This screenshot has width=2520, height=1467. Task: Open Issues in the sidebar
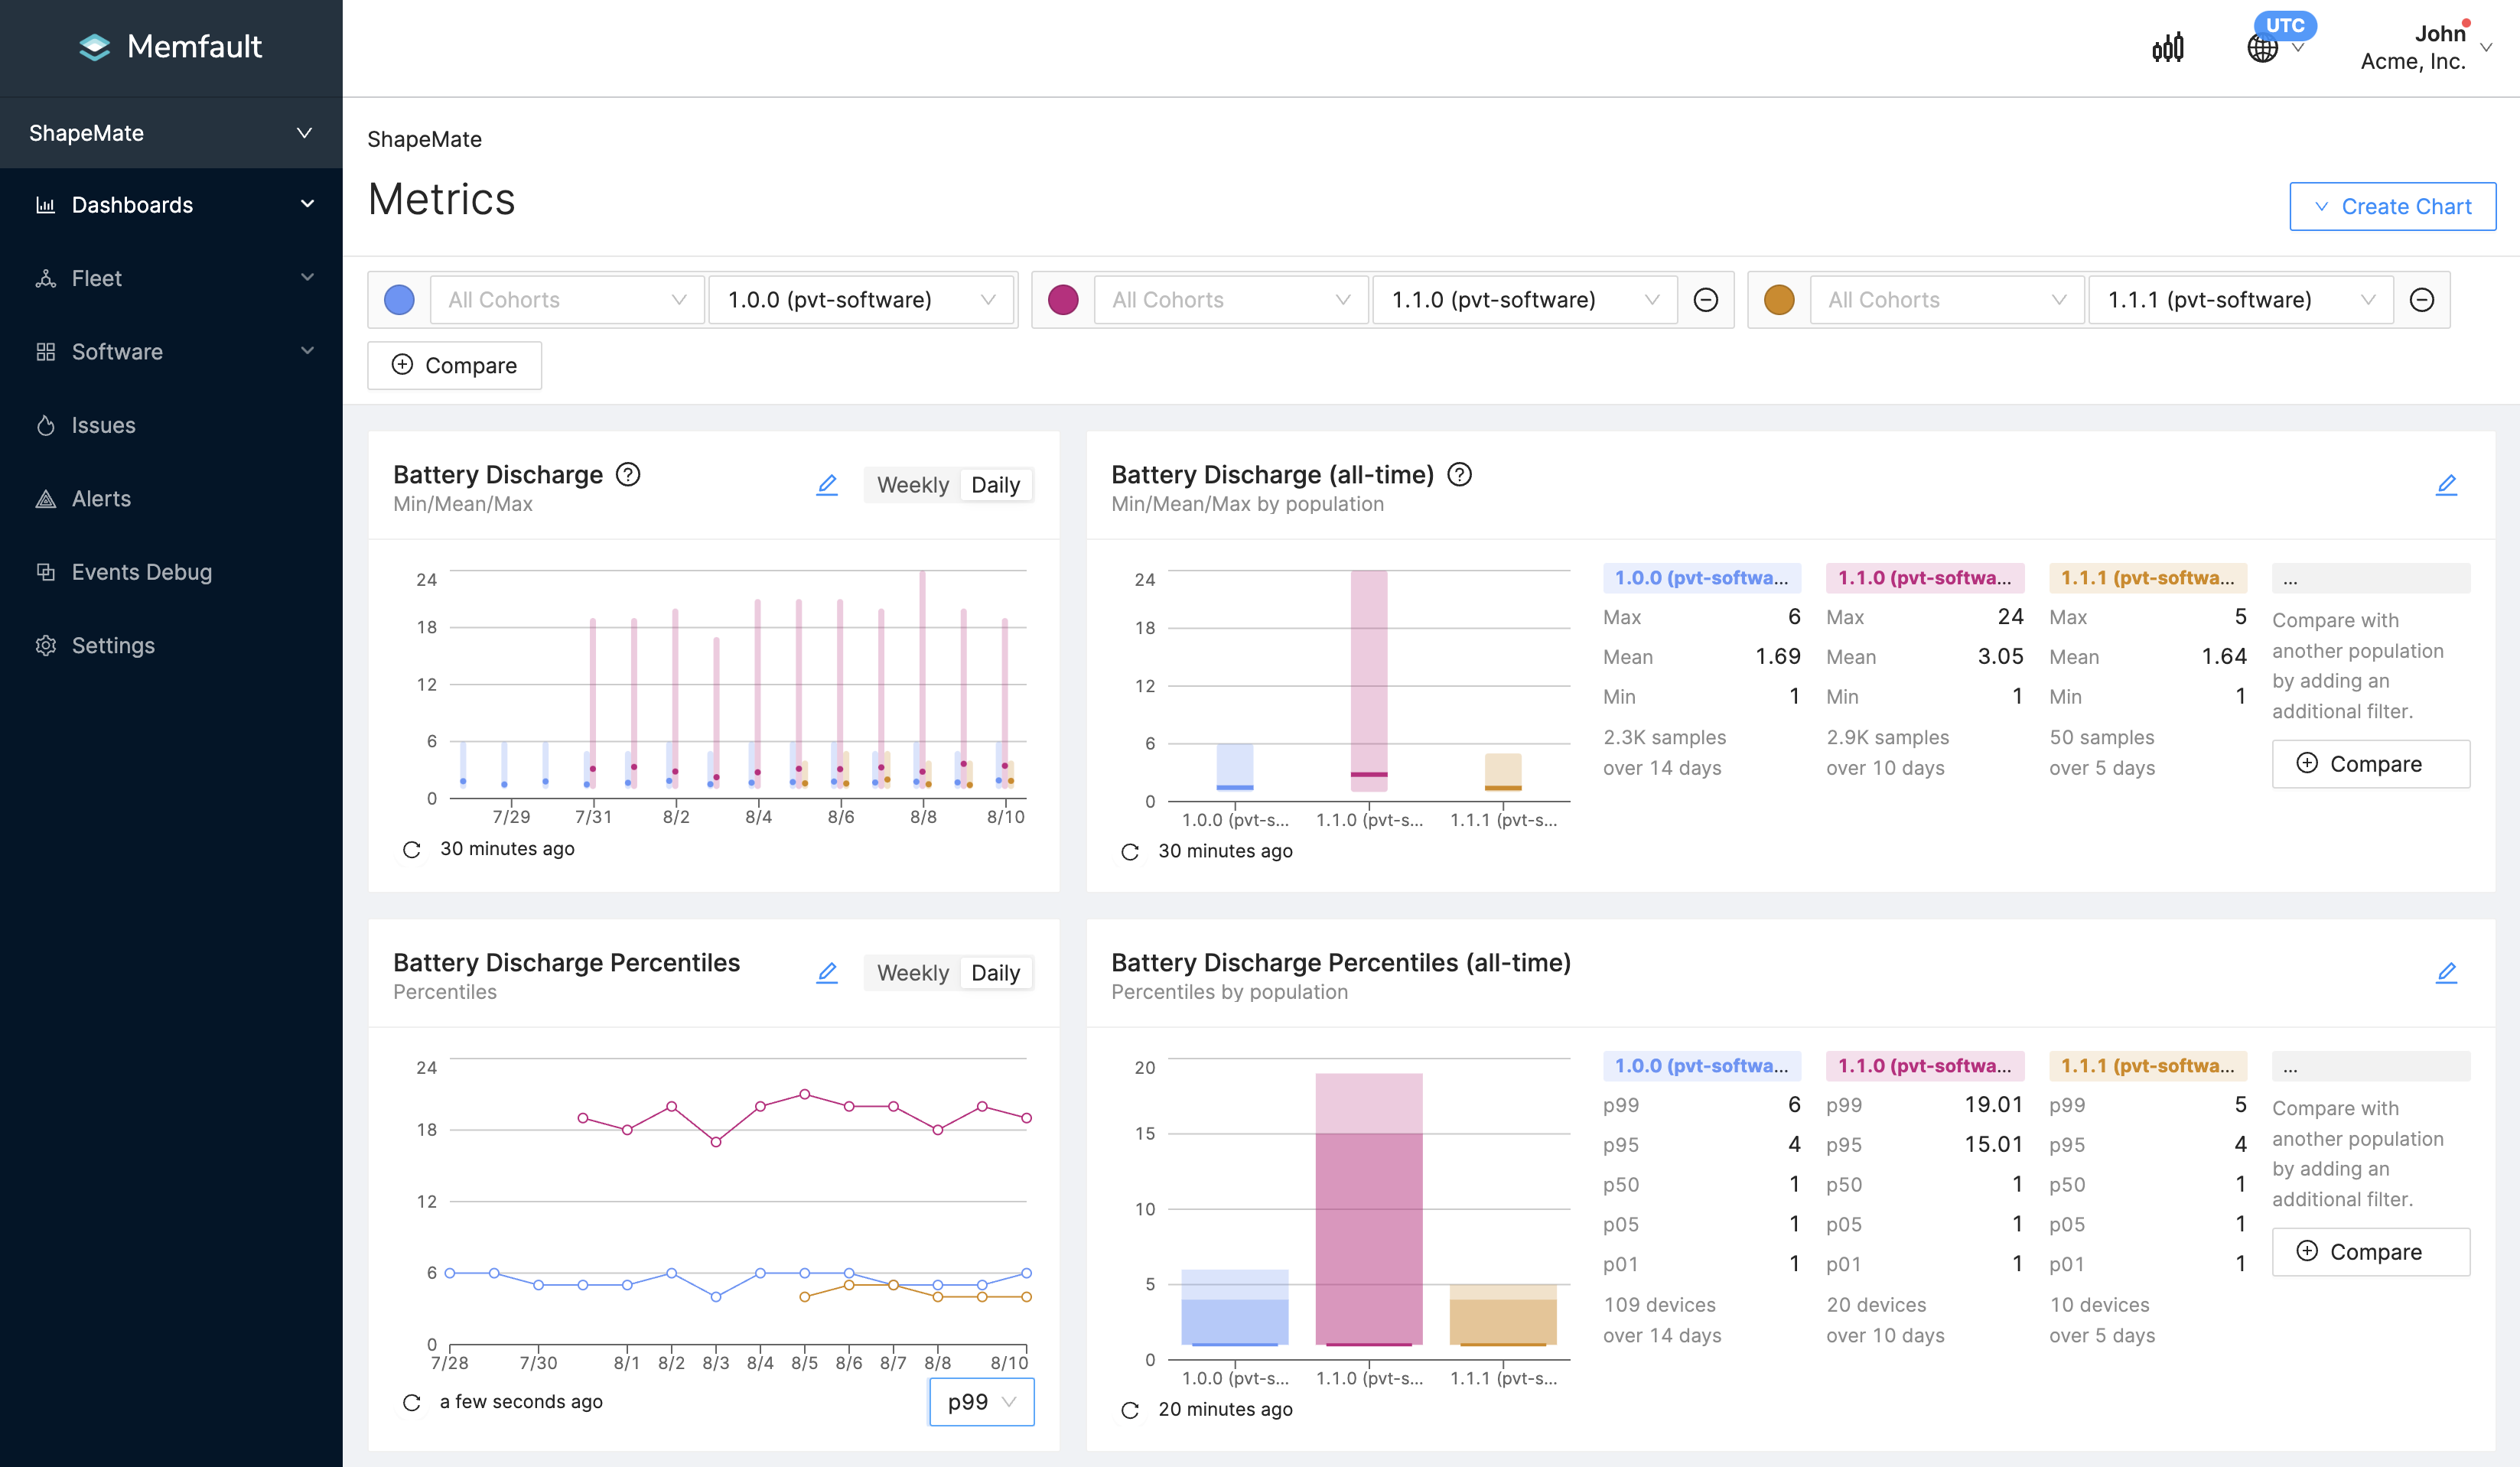103,425
